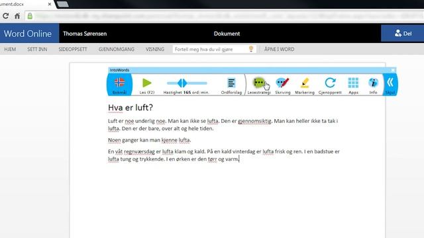The width and height of the screenshot is (424, 238).
Task: Open the SETT INN ribbon tab
Action: [37, 50]
